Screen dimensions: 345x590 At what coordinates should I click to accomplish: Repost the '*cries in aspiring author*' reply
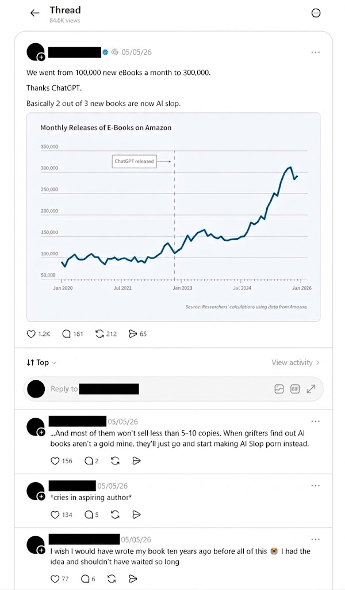tap(115, 515)
